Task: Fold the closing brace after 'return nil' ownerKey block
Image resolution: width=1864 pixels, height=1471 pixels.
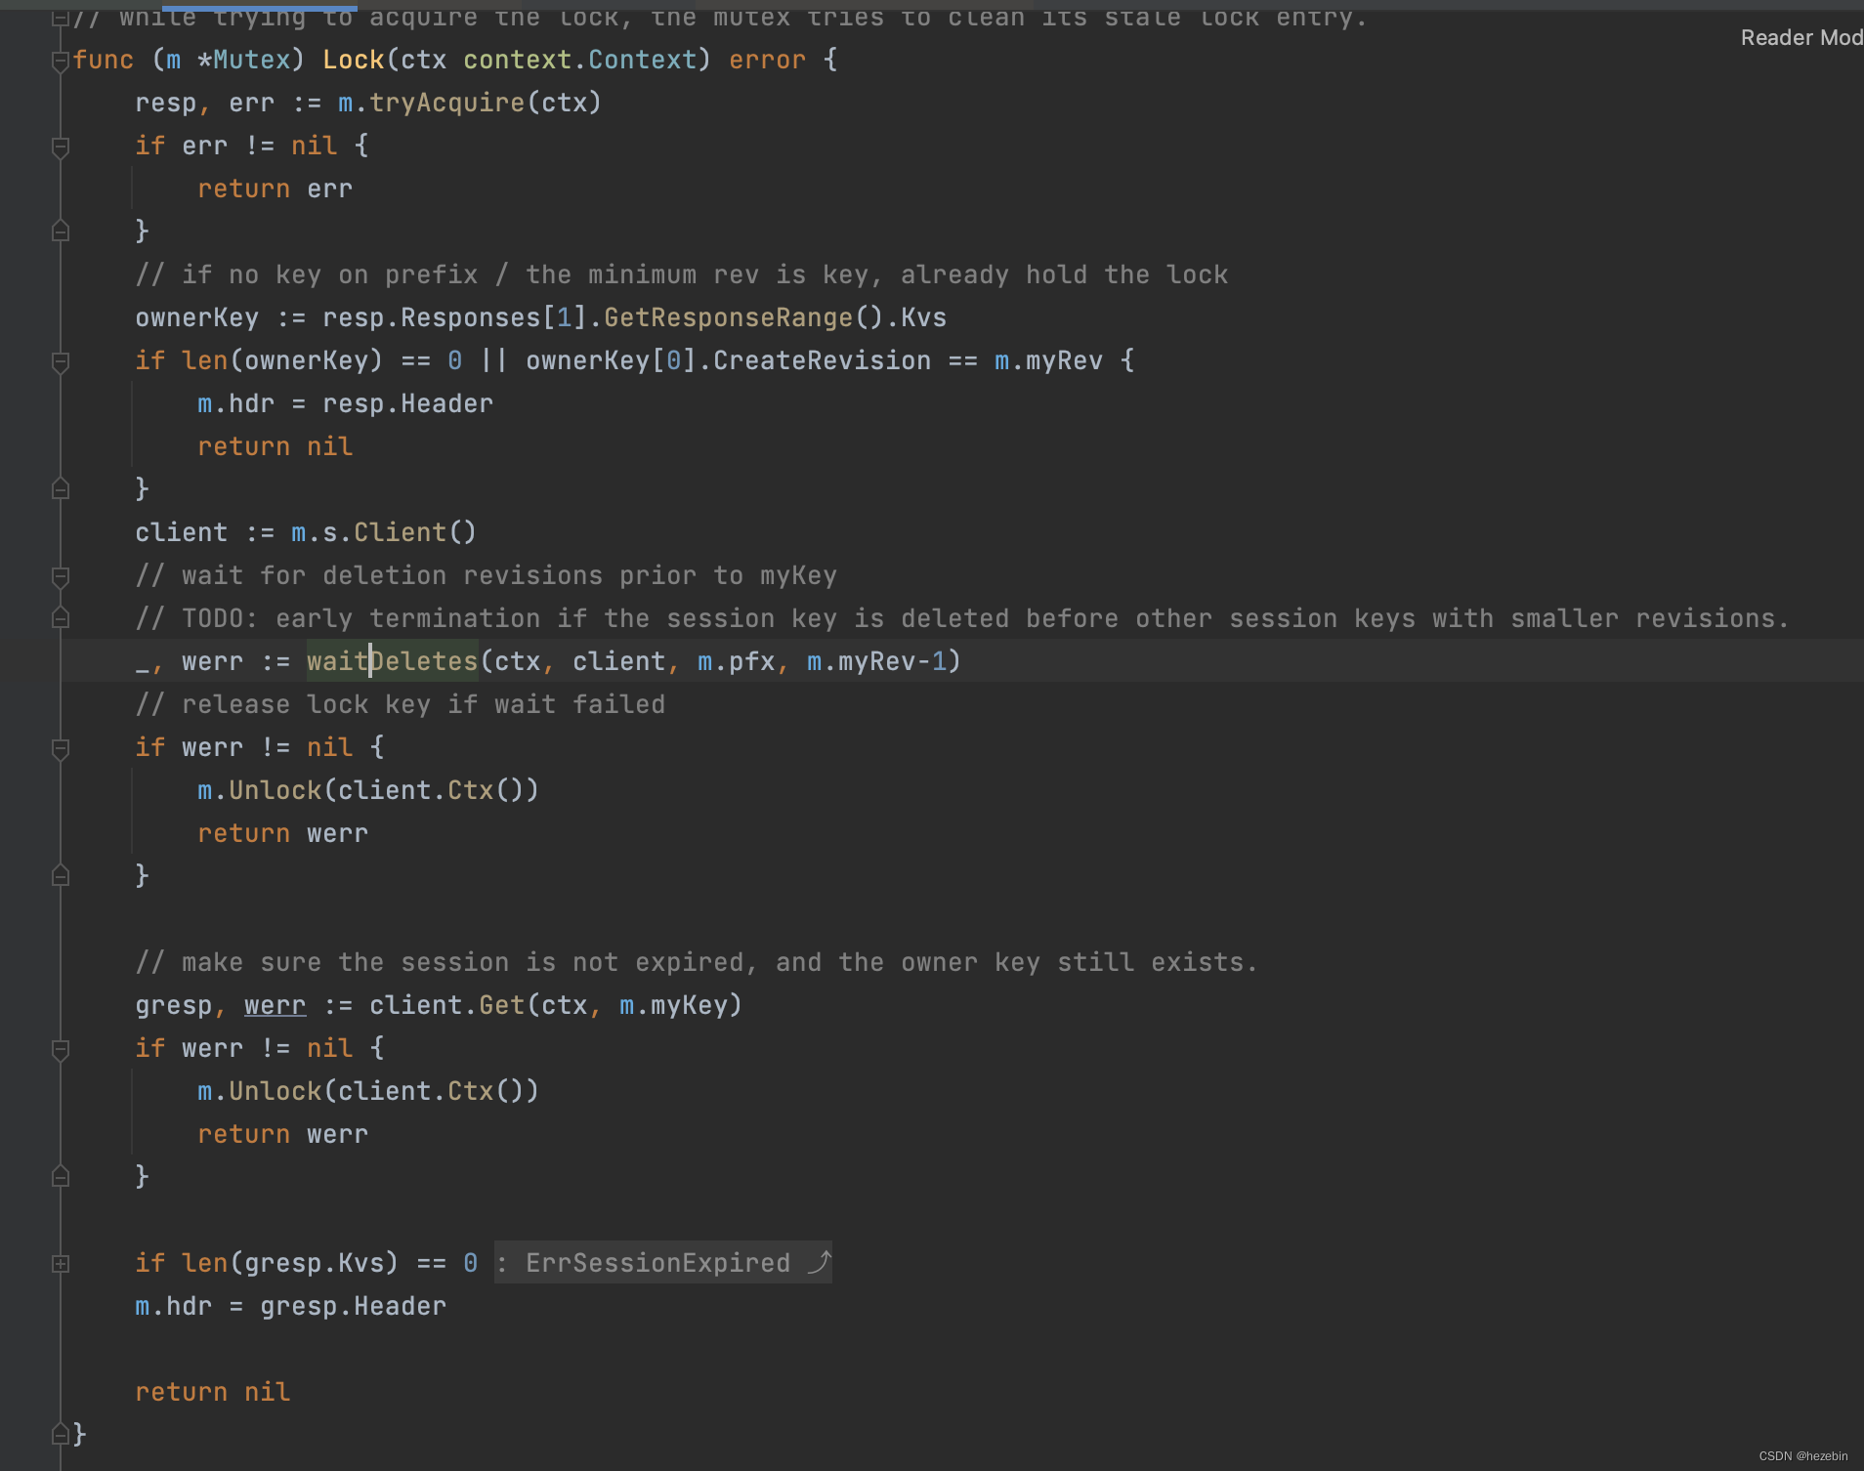Action: pyautogui.click(x=61, y=489)
